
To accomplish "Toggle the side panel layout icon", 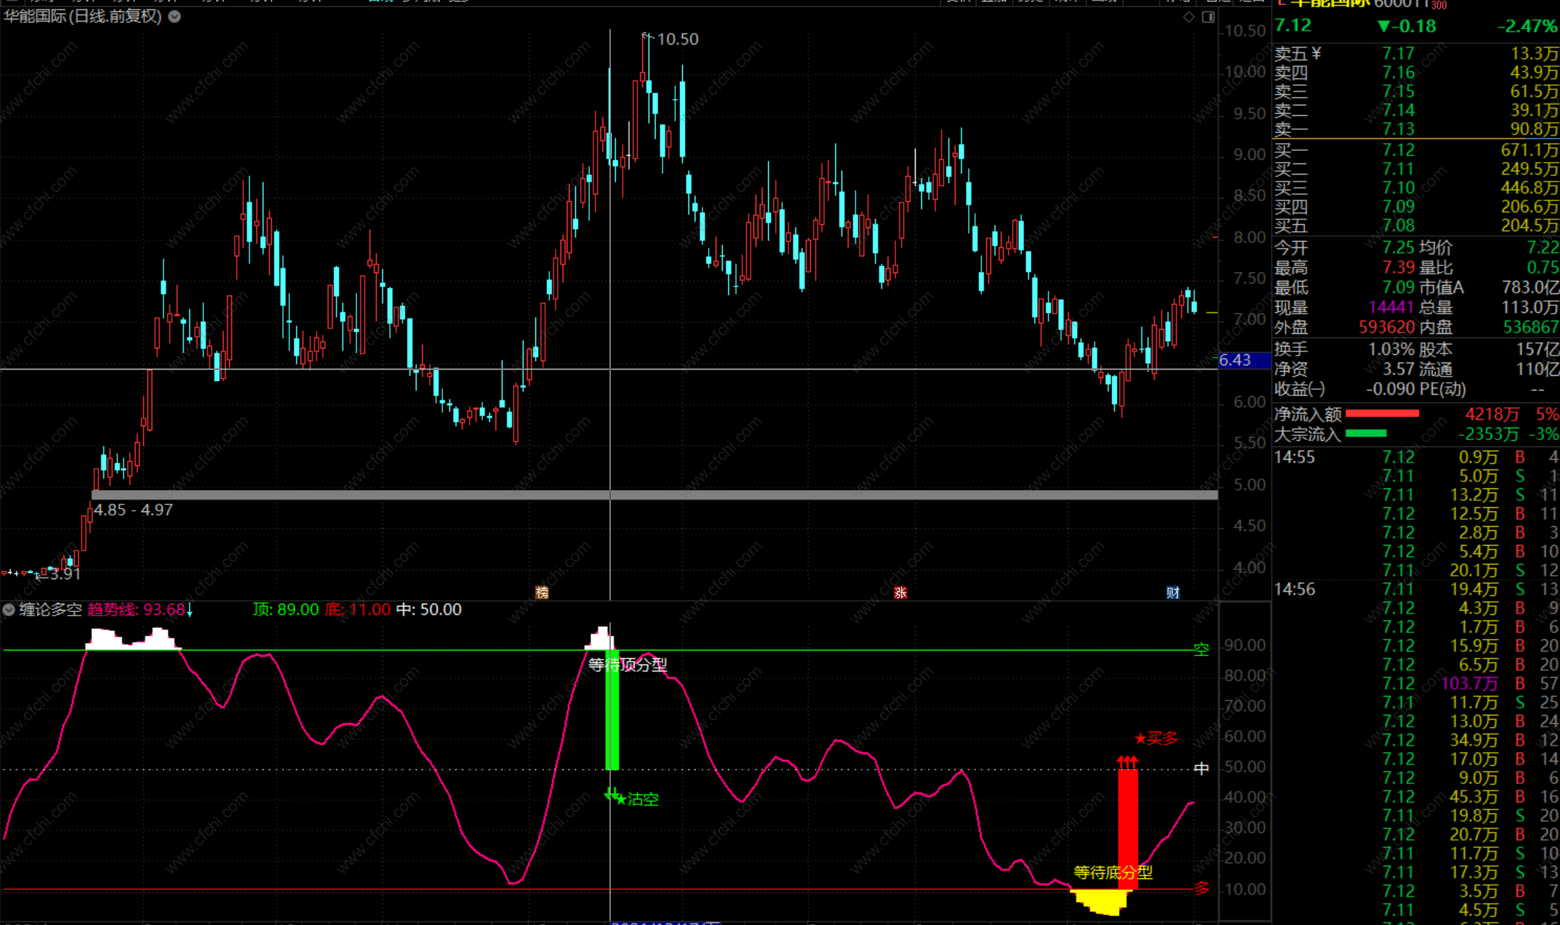I will click(x=1208, y=17).
